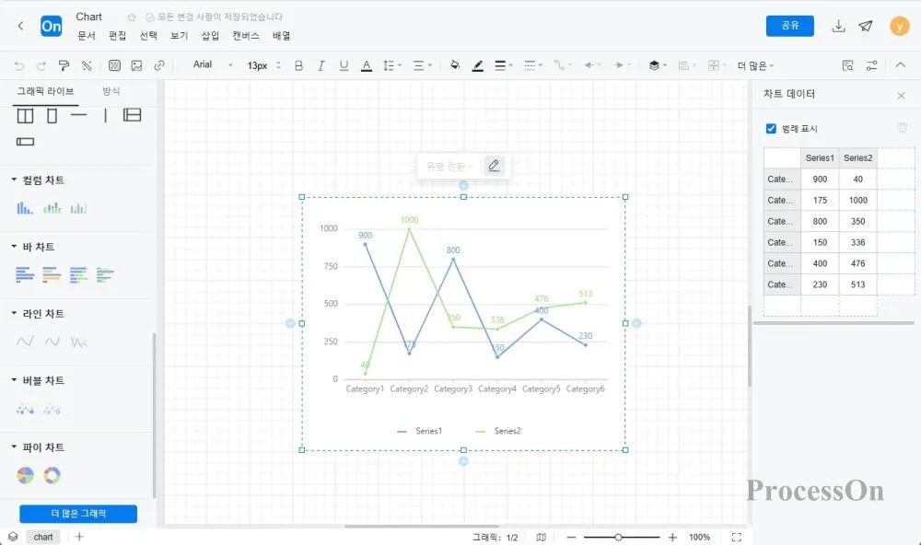Select the cell containing 900 in the data table

(820, 179)
